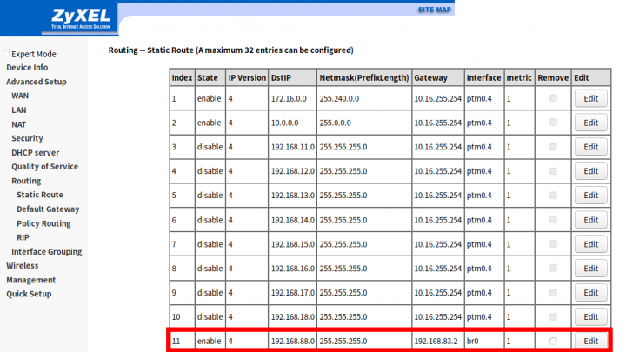The height and width of the screenshot is (352, 626).
Task: Edit static route 192.168.11.0
Action: click(x=591, y=147)
